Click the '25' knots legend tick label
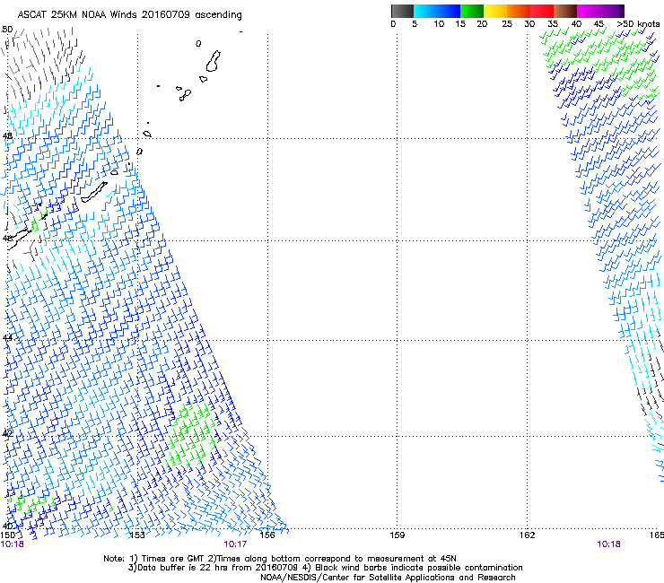This screenshot has height=583, width=664. point(507,24)
